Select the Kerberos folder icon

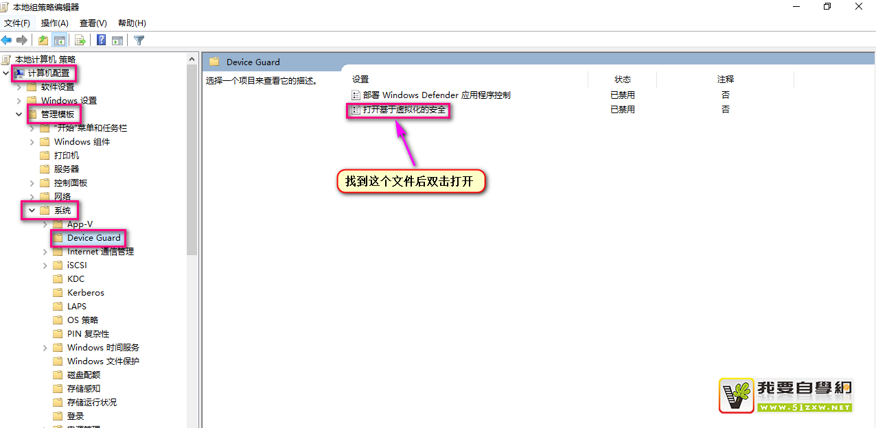[x=58, y=293]
